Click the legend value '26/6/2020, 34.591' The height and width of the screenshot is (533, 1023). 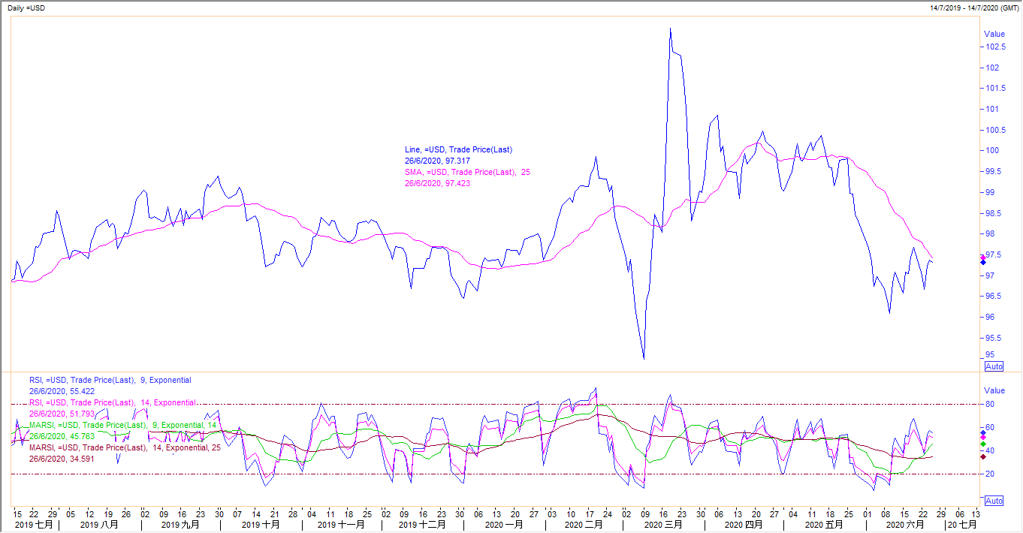pos(62,459)
